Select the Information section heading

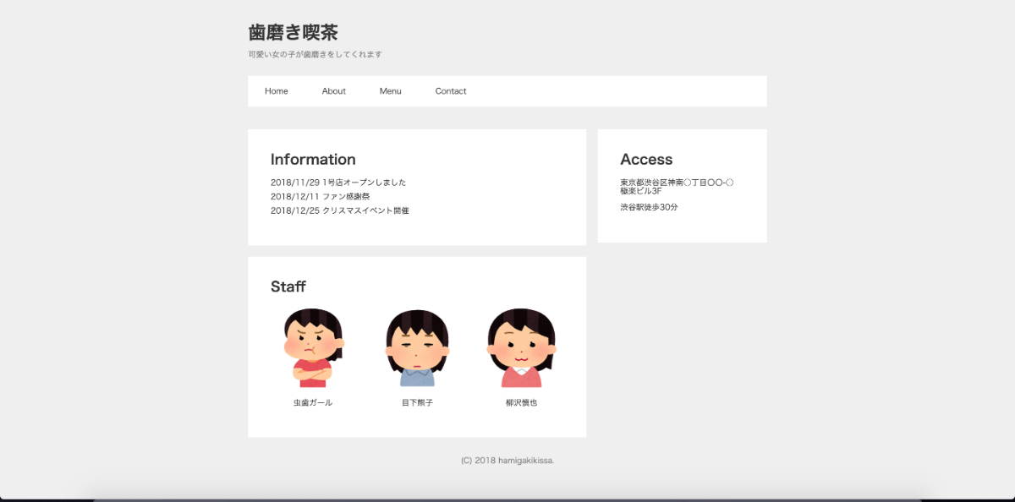(x=313, y=160)
